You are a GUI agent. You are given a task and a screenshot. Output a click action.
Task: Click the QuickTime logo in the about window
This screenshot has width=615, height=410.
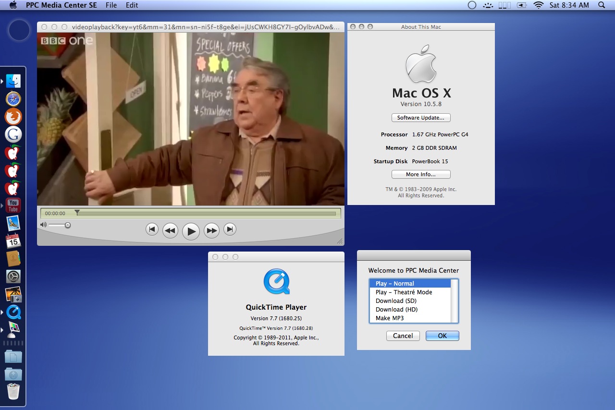[x=276, y=281]
